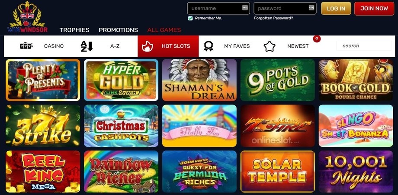
Task: Click the password field autofill icon
Action: [x=311, y=8]
